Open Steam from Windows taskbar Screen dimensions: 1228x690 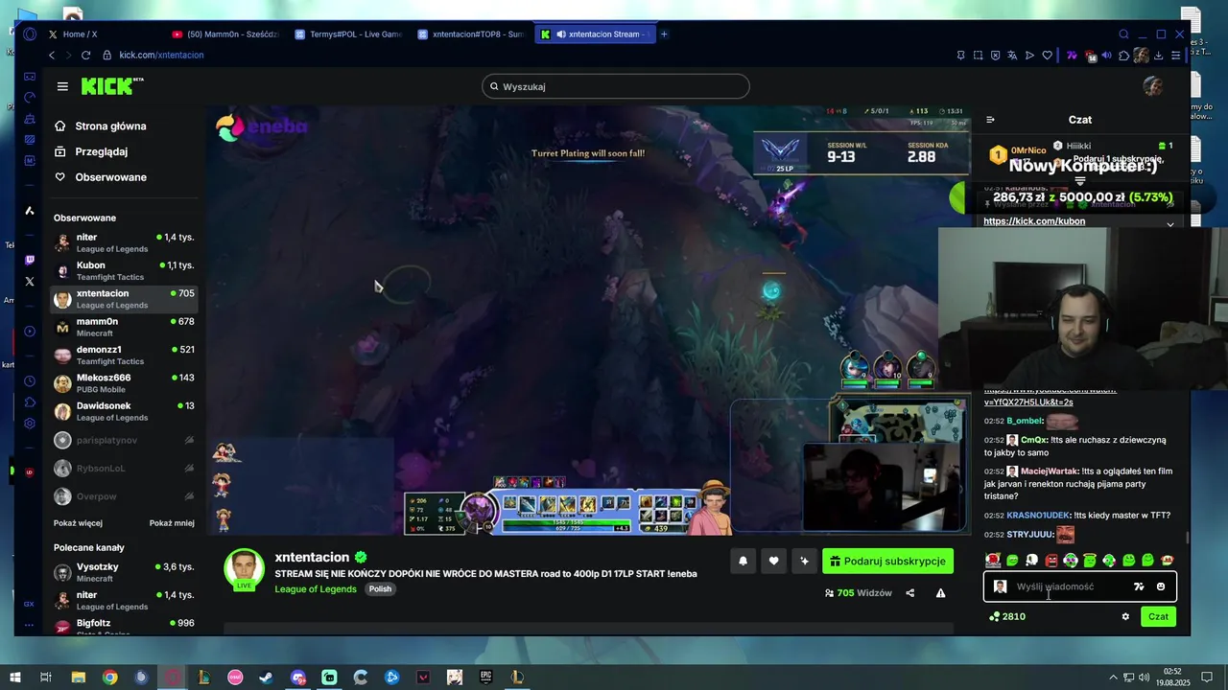pos(266,678)
